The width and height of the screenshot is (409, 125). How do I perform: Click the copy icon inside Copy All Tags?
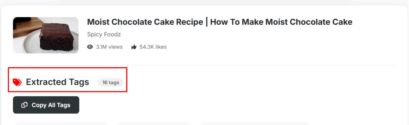tap(24, 105)
